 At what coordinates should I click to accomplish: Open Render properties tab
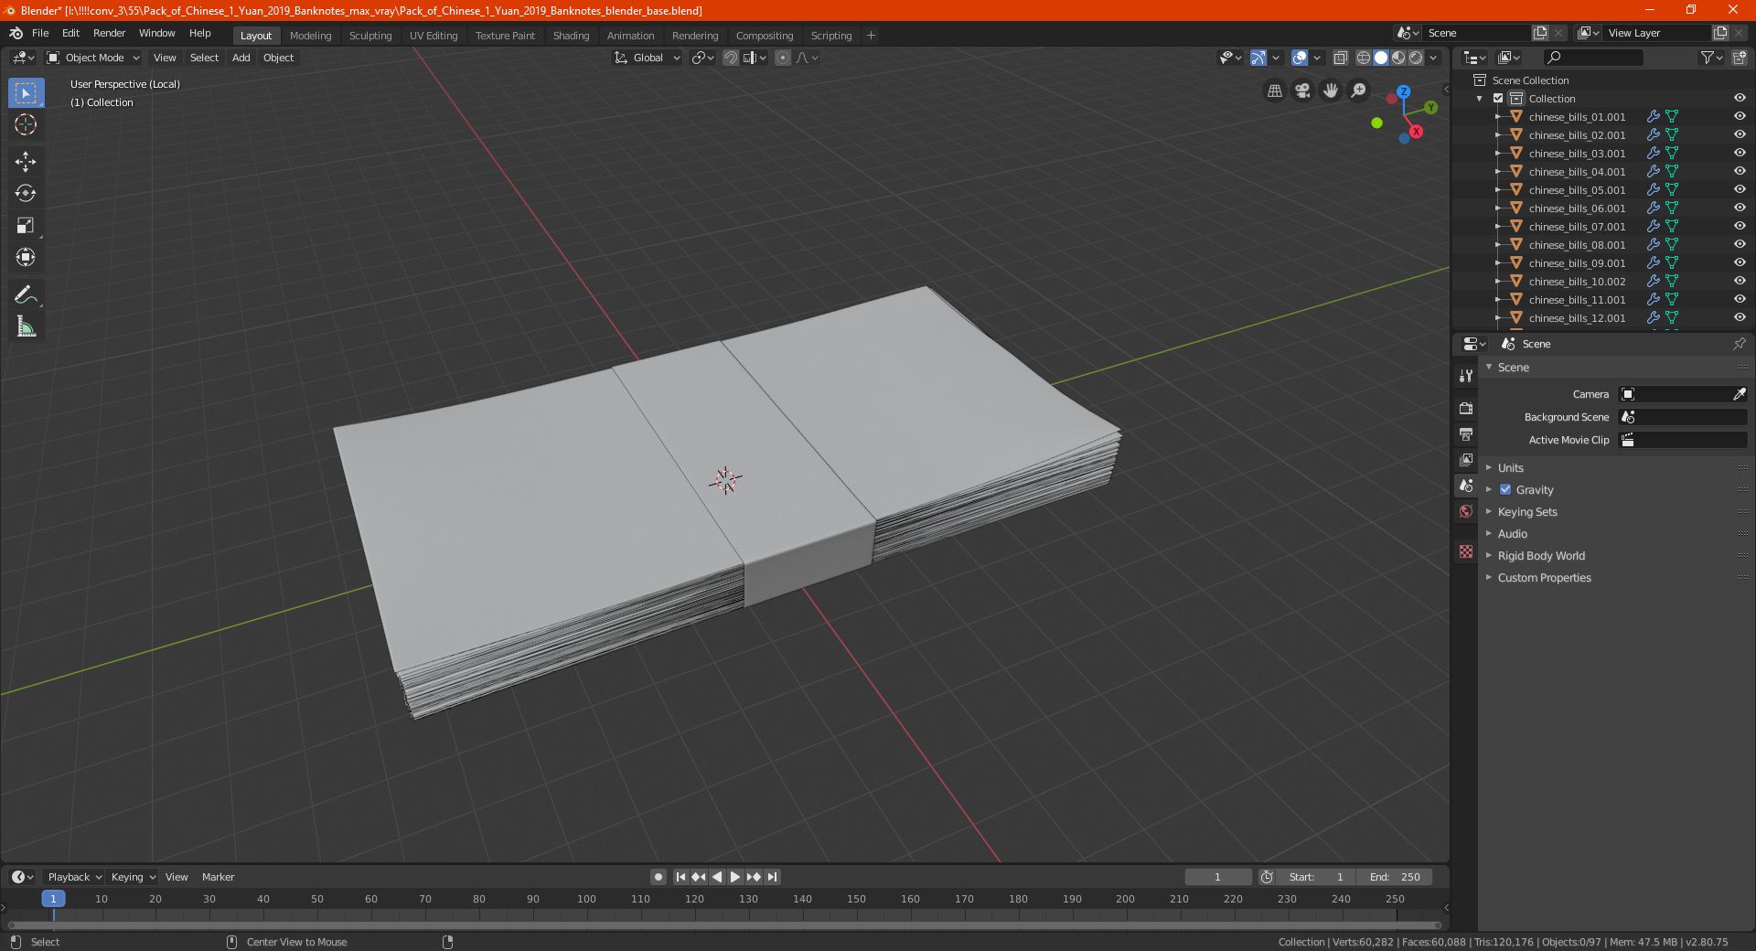pyautogui.click(x=1466, y=408)
